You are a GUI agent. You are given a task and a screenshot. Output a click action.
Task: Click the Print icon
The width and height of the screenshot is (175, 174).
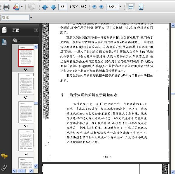click(x=6, y=7)
